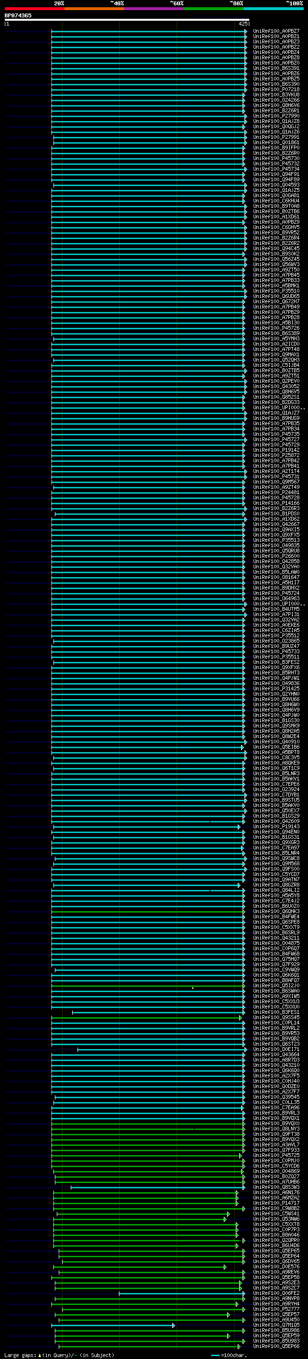Image resolution: width=308 pixels, height=1359 pixels.
Task: Select the UniRef100_C8C3V5 label
Action: coord(276,757)
